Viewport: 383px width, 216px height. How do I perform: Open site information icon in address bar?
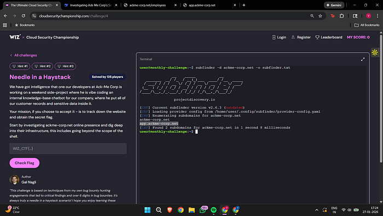coord(34,16)
